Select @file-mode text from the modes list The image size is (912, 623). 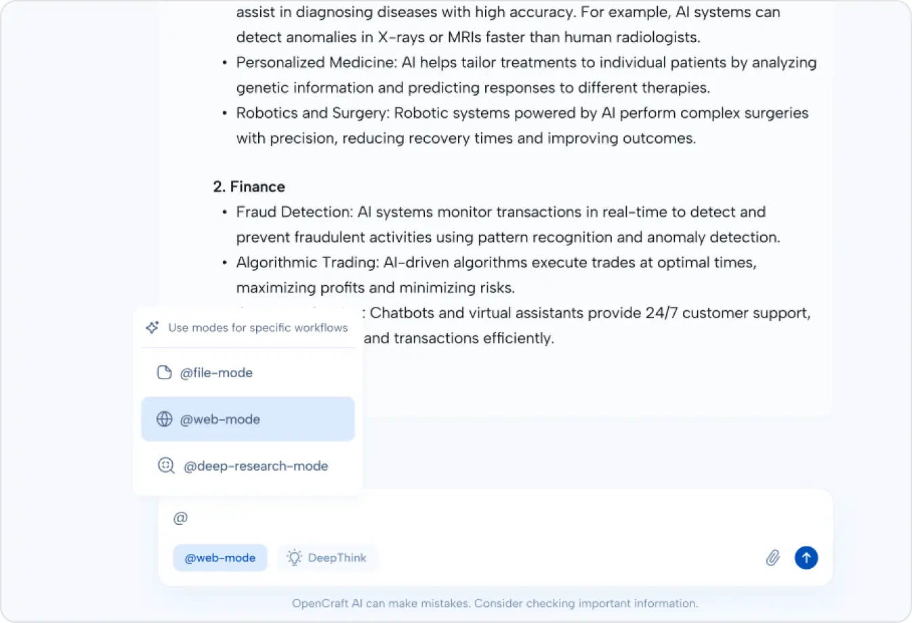point(216,372)
